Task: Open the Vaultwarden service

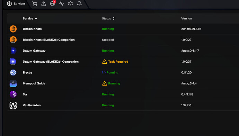Action: coord(32,105)
